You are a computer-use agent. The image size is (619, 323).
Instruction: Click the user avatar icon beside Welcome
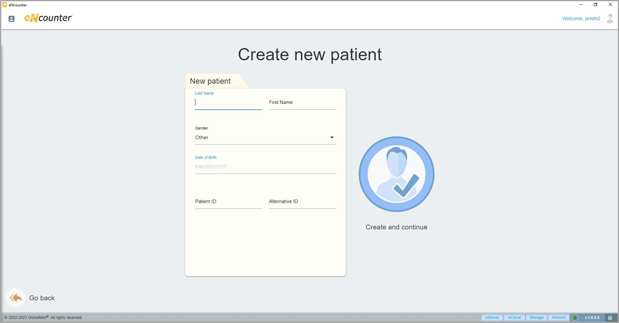(609, 18)
